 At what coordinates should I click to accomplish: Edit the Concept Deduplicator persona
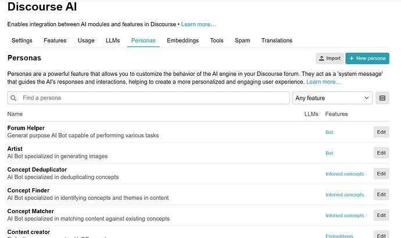click(x=381, y=174)
